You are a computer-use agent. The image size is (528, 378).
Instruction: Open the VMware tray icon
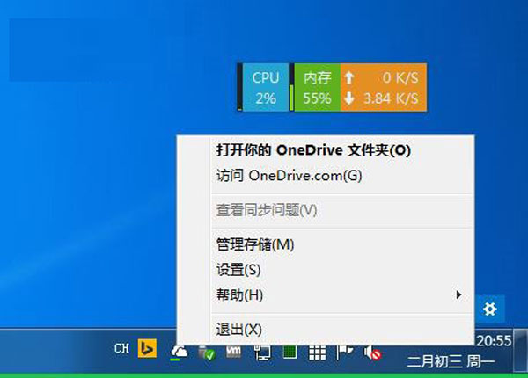tap(234, 352)
